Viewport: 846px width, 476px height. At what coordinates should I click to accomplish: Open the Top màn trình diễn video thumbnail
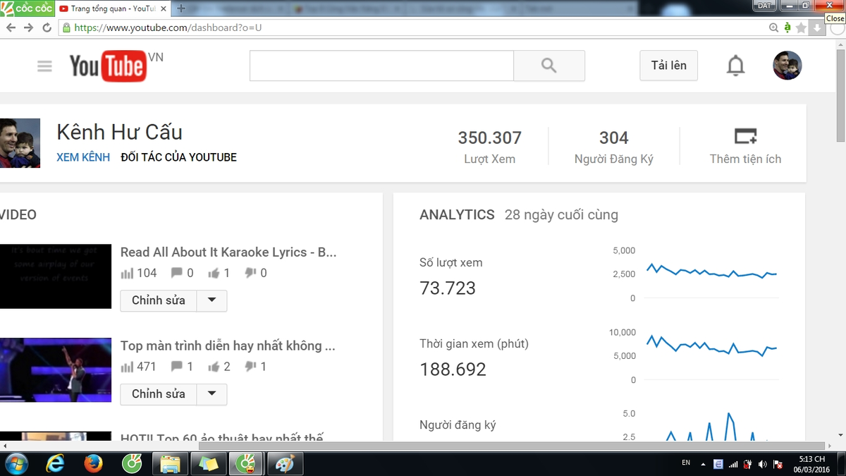[x=56, y=370]
